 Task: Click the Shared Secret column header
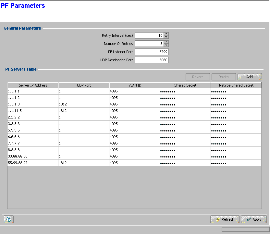click(x=185, y=85)
